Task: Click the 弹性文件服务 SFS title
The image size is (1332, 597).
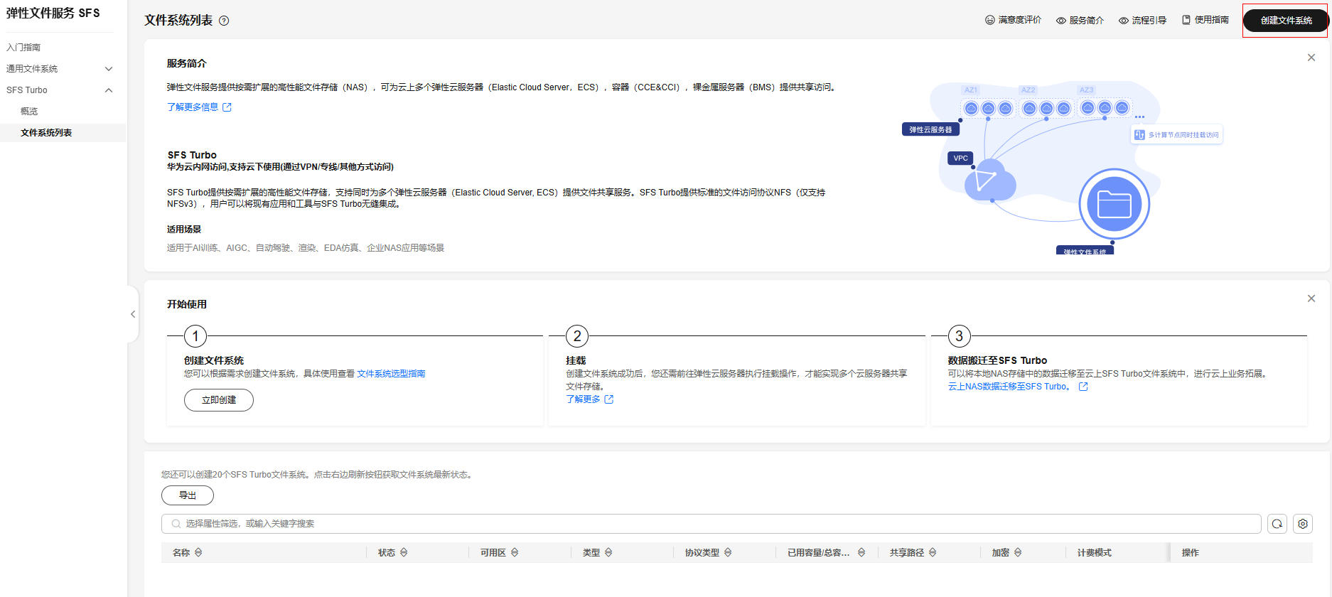Action: click(x=53, y=14)
